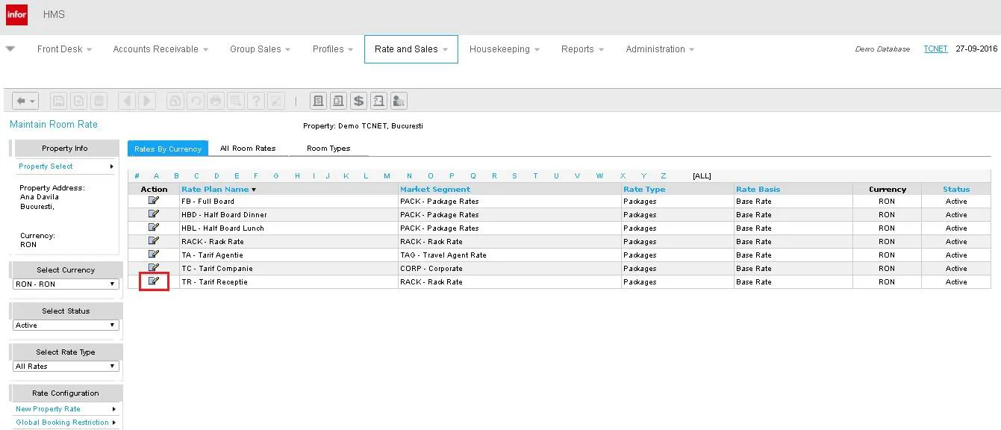Open the Select Status dropdown
The image size is (1001, 430).
[x=66, y=325]
